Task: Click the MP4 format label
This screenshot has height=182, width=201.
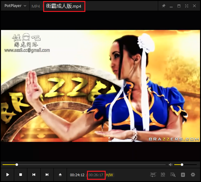Action: (36, 6)
